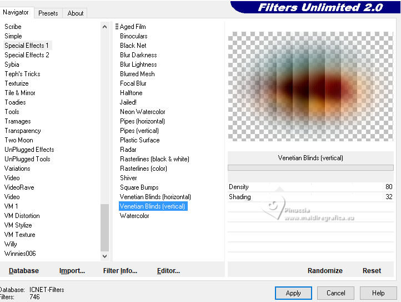Select the VideoRave category

19,187
